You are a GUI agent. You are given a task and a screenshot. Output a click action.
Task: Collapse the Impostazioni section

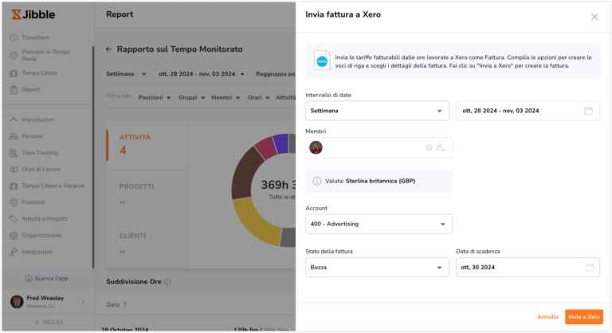[14, 119]
